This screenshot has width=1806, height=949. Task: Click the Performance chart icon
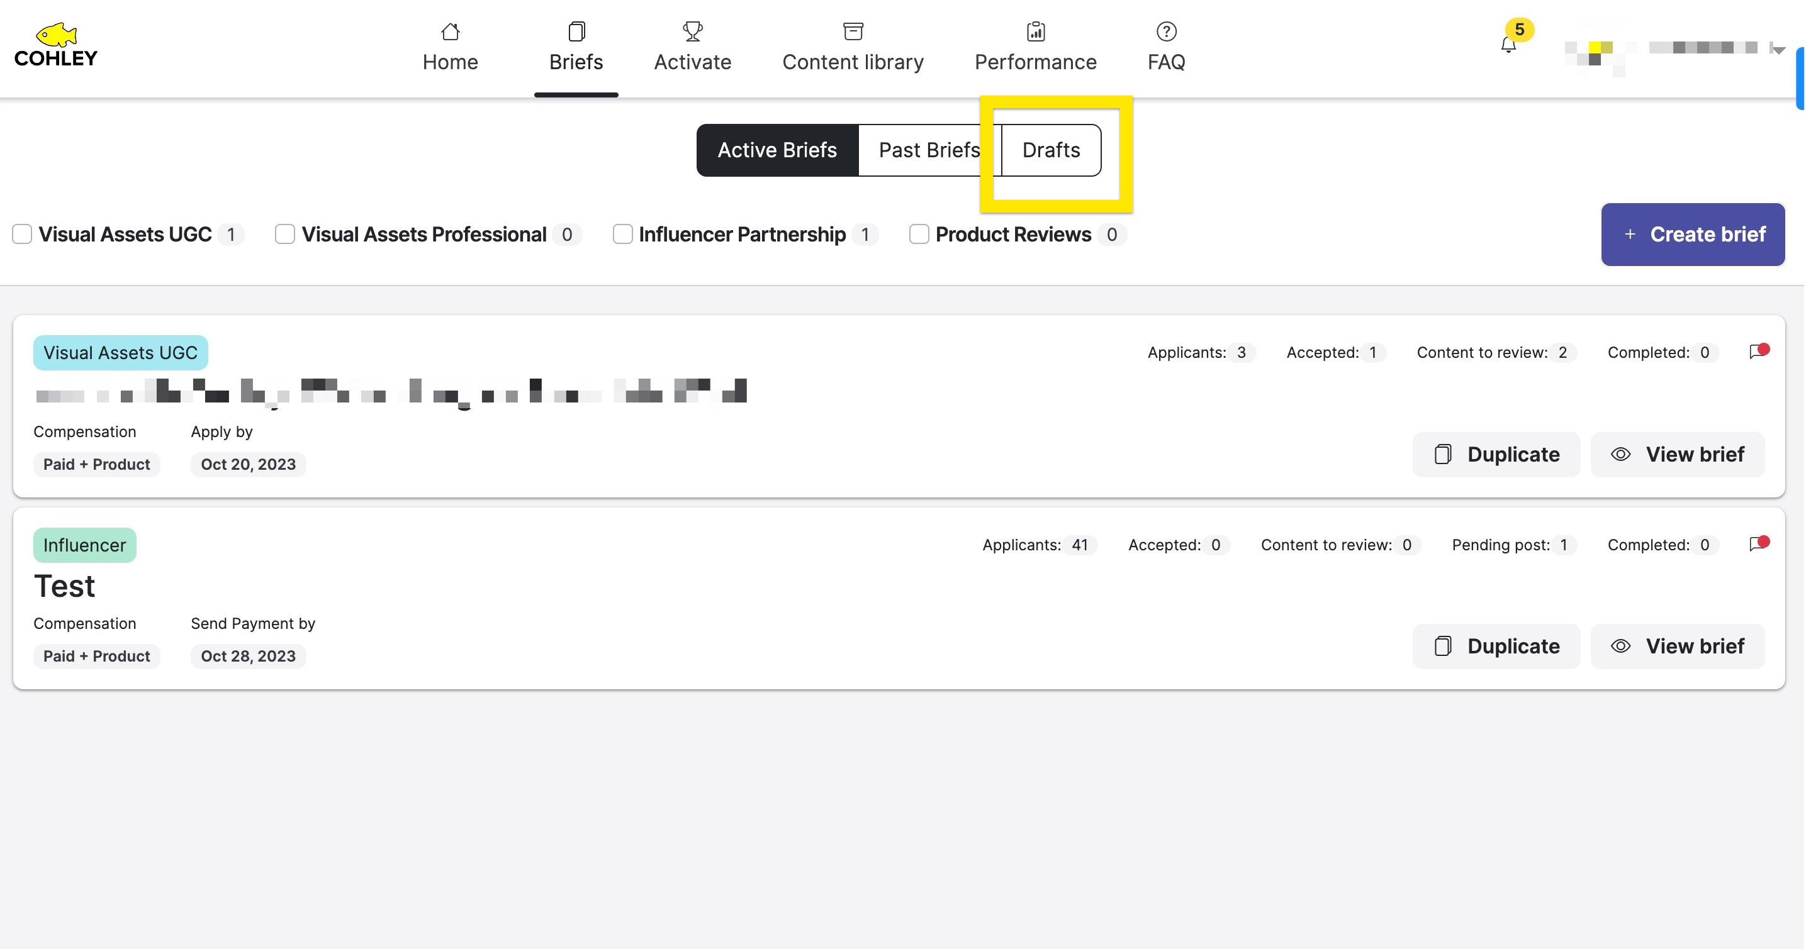coord(1036,31)
